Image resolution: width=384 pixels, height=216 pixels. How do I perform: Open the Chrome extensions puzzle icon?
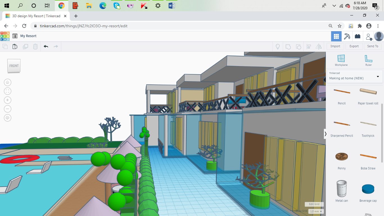pos(360,26)
